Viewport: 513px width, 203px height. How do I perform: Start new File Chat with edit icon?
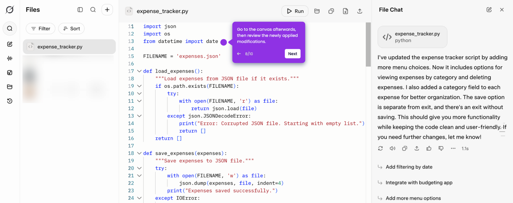(489, 10)
